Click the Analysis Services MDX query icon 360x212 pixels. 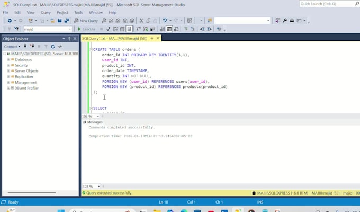pos(111,21)
